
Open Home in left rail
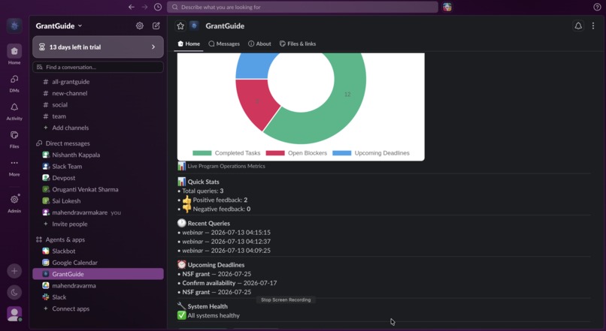[x=14, y=54]
